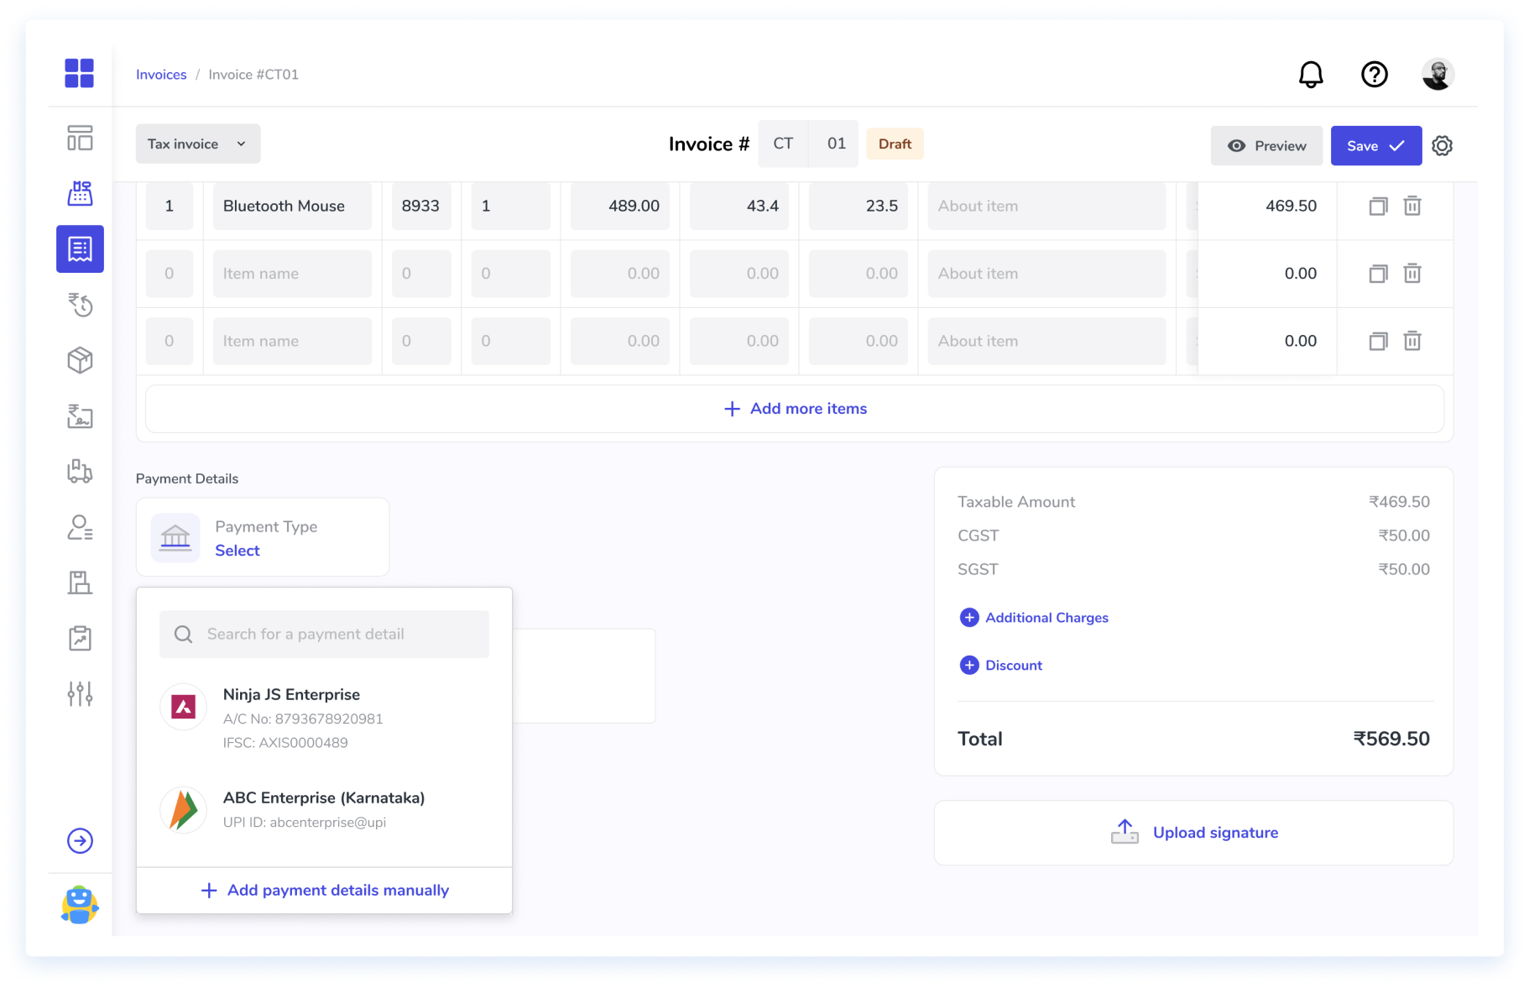Open the sliders settings icon in sidebar
The height and width of the screenshot is (988, 1529).
80,693
